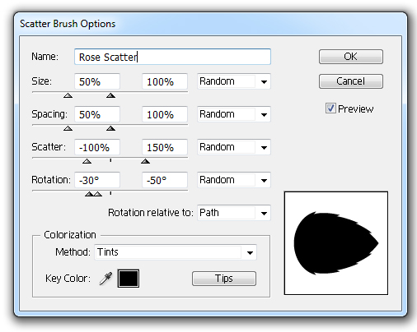Click the Rotation -30° slider handle
417x332 pixels.
(98, 194)
